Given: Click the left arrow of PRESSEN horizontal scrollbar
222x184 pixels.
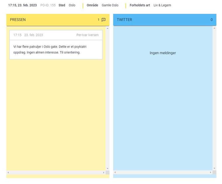Looking at the screenshot, I should coord(8,172).
